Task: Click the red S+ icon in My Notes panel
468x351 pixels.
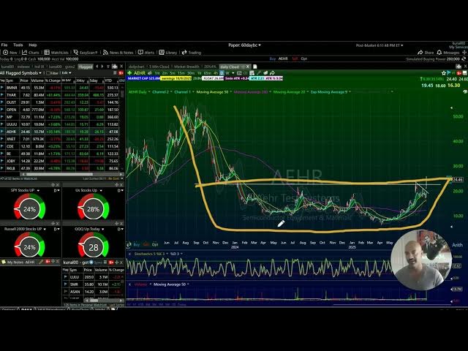Action: (x=48, y=262)
